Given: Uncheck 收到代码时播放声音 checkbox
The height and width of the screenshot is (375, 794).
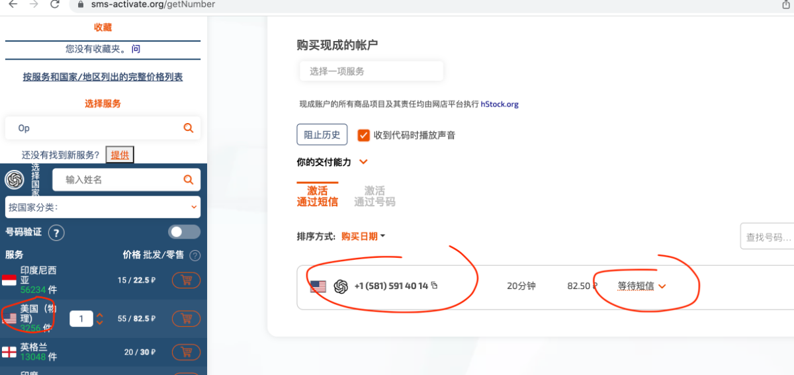Looking at the screenshot, I should point(363,135).
